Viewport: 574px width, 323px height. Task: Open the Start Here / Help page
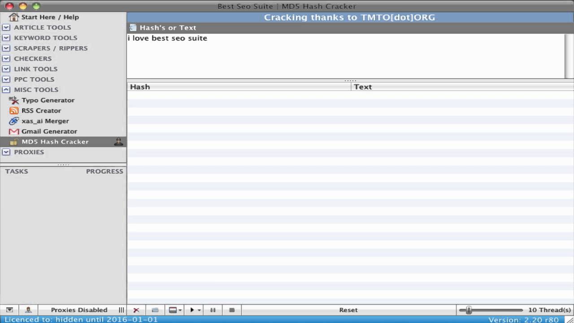[50, 17]
